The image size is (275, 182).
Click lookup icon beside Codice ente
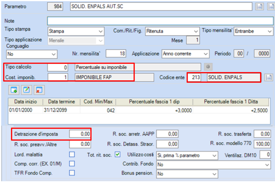269,77
